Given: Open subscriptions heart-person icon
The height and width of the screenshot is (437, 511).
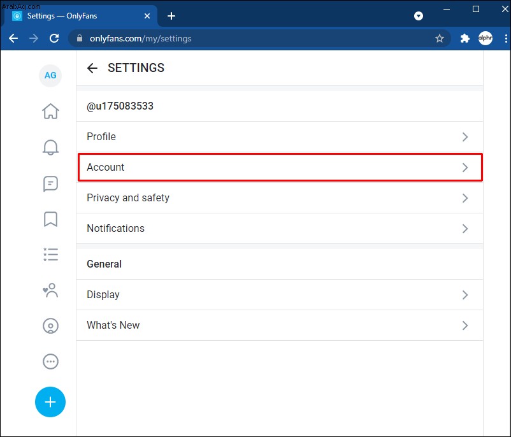Looking at the screenshot, I should tap(50, 290).
